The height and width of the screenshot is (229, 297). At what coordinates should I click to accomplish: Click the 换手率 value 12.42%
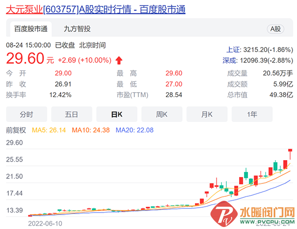click(x=60, y=95)
